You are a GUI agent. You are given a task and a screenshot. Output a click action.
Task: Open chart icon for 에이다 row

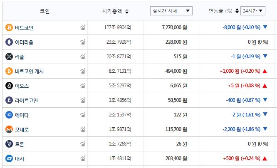click(x=83, y=115)
